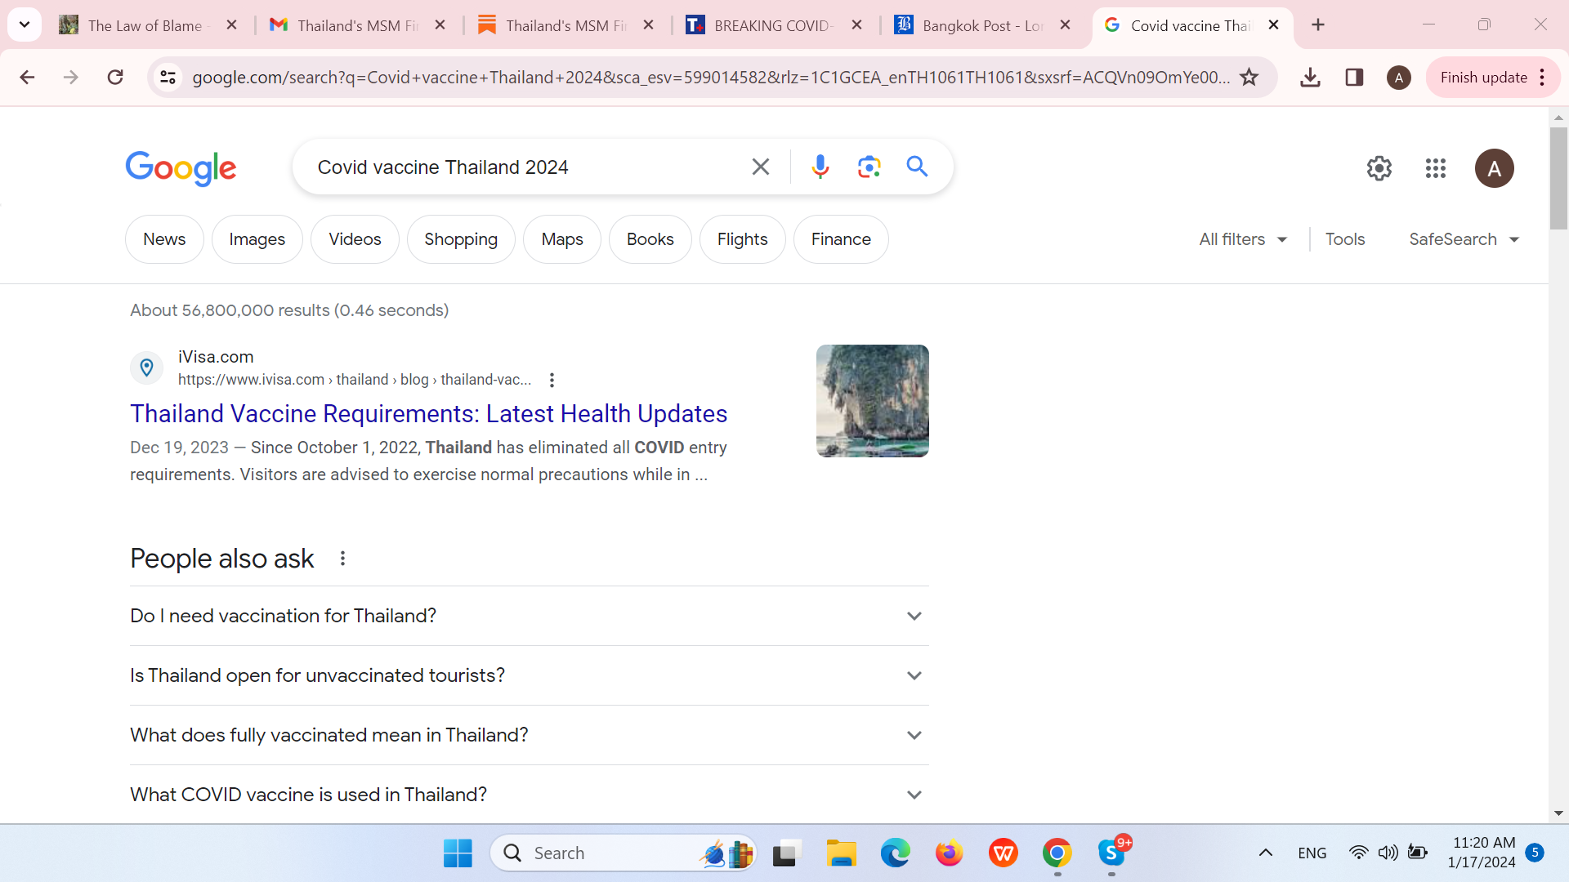Bookmark this page with the star icon
Image resolution: width=1569 pixels, height=882 pixels.
(1249, 78)
